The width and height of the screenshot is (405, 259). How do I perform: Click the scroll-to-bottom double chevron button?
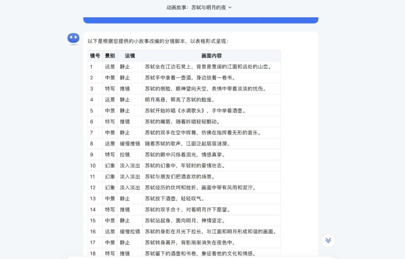(328, 240)
